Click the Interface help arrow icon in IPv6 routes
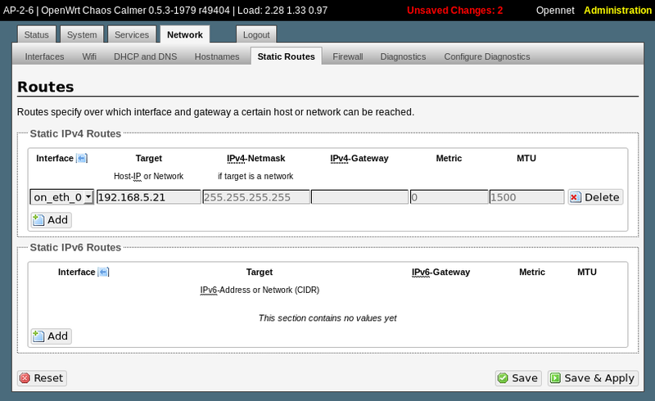 point(103,272)
